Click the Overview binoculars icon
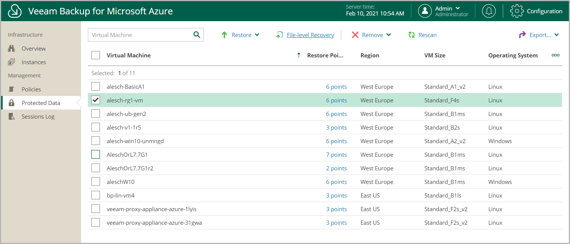This screenshot has height=244, width=570. pyautogui.click(x=11, y=48)
